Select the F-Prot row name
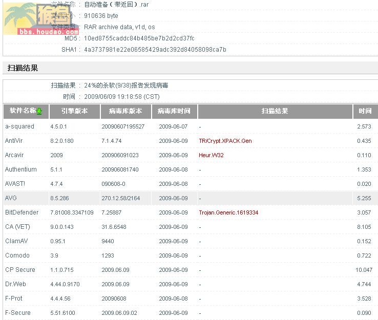 point(13,298)
